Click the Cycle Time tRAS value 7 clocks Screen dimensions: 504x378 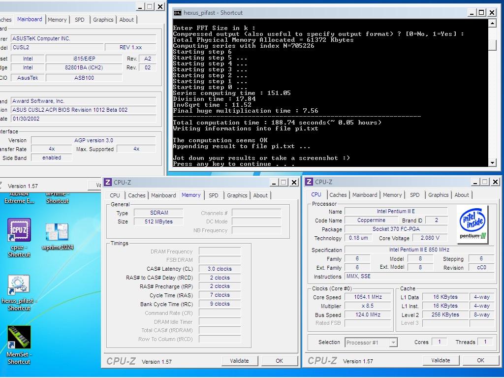[220, 295]
